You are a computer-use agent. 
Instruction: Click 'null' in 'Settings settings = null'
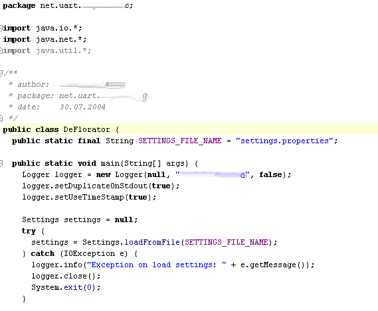(124, 219)
